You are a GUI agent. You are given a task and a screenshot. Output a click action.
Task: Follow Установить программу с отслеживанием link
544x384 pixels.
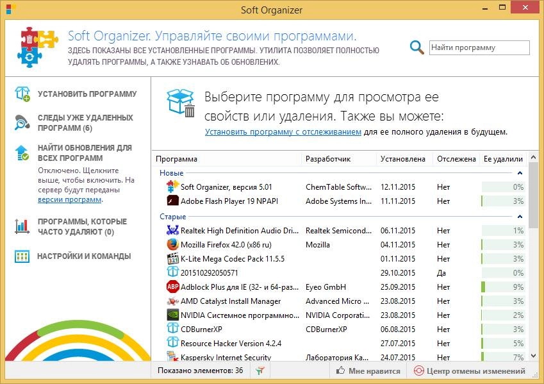click(283, 132)
